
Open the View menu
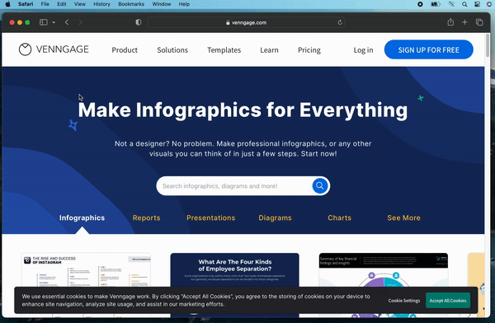(x=79, y=4)
